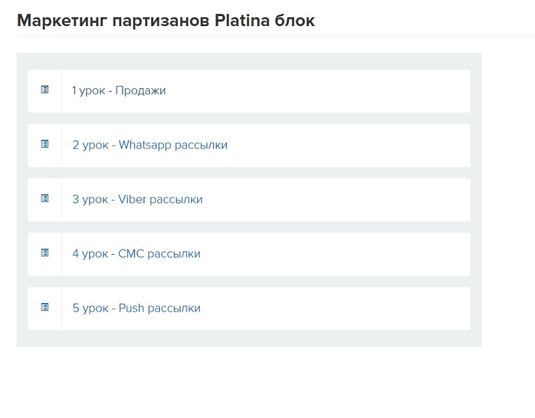Select the Viber рассылки lesson card
Viewport: 535px width, 418px height.
(301, 199)
